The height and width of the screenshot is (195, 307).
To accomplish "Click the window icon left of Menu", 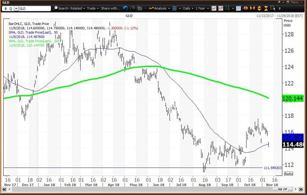I will pos(288,2).
